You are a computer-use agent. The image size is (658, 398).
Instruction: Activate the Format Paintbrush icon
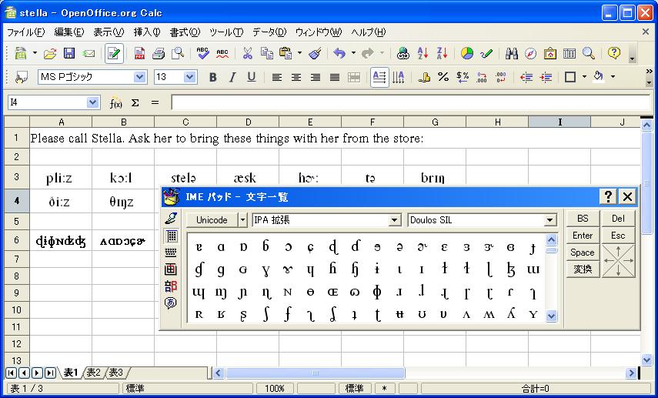pos(315,53)
